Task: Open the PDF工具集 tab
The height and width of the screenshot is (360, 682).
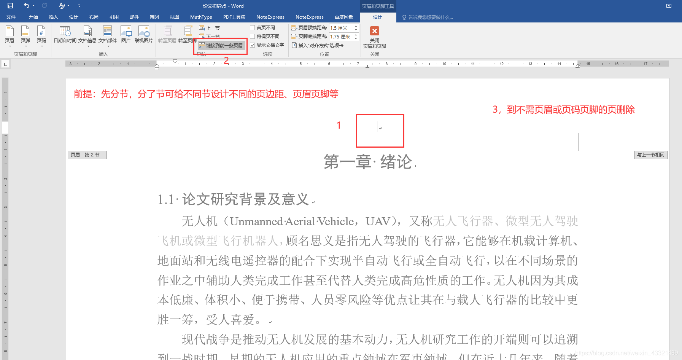Action: coord(234,17)
